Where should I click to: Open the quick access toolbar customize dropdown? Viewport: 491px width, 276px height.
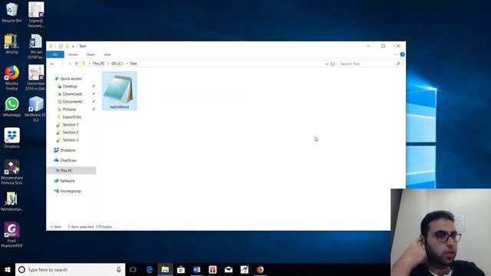[x=73, y=46]
